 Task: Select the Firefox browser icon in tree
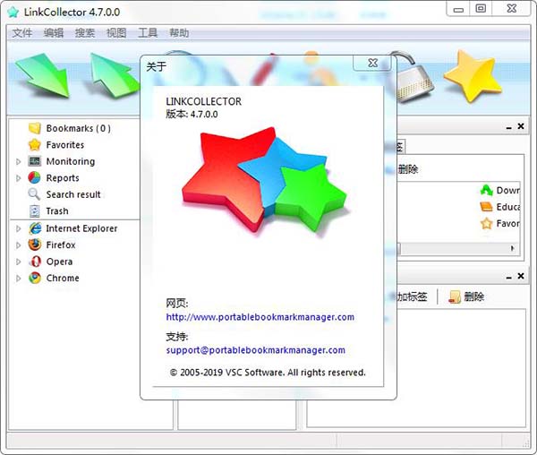pyautogui.click(x=35, y=245)
